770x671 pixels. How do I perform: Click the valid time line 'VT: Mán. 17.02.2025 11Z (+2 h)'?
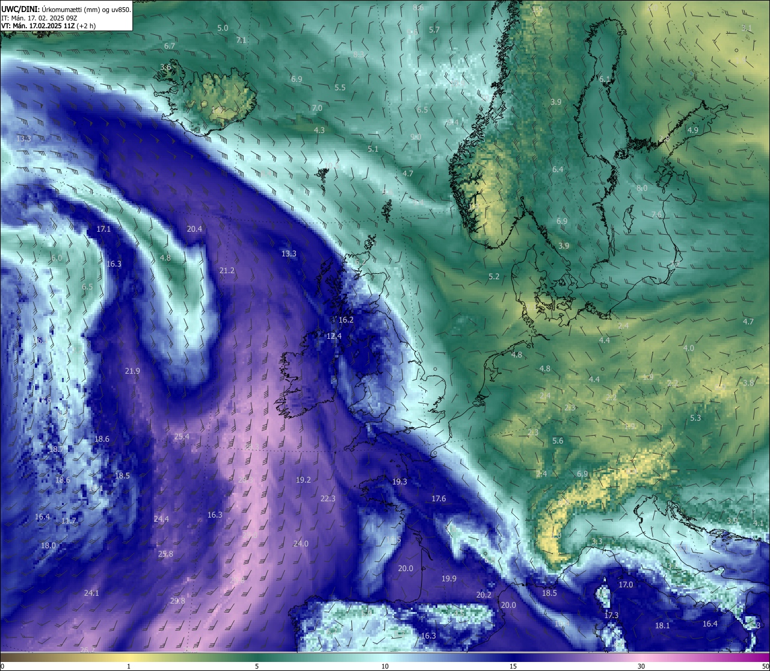tap(48, 26)
